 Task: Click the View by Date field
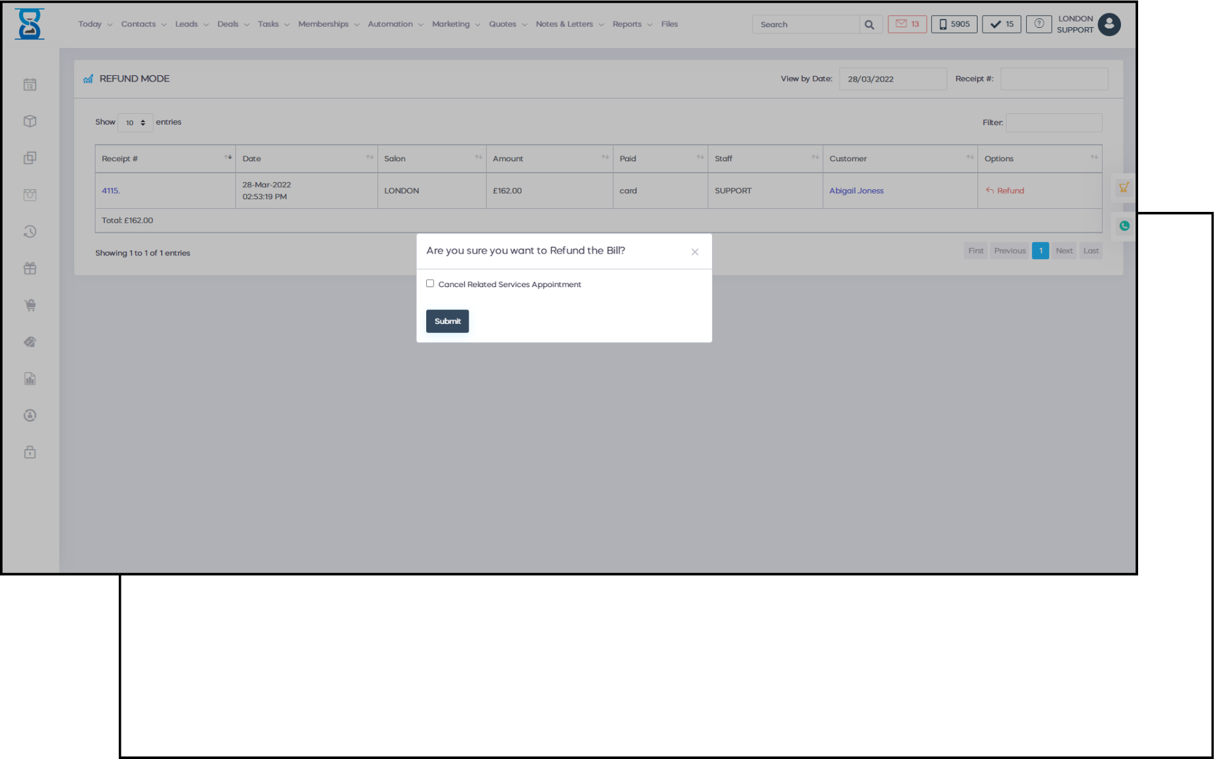892,79
